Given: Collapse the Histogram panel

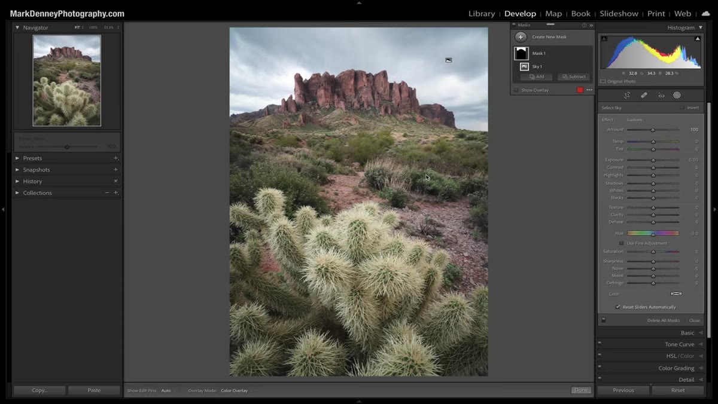Looking at the screenshot, I should click(701, 27).
